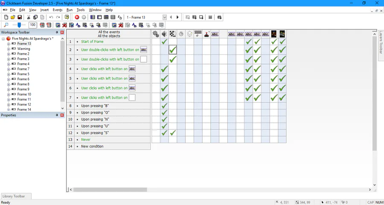This screenshot has width=384, height=205.
Task: Run the application icon
Action: tap(194, 17)
